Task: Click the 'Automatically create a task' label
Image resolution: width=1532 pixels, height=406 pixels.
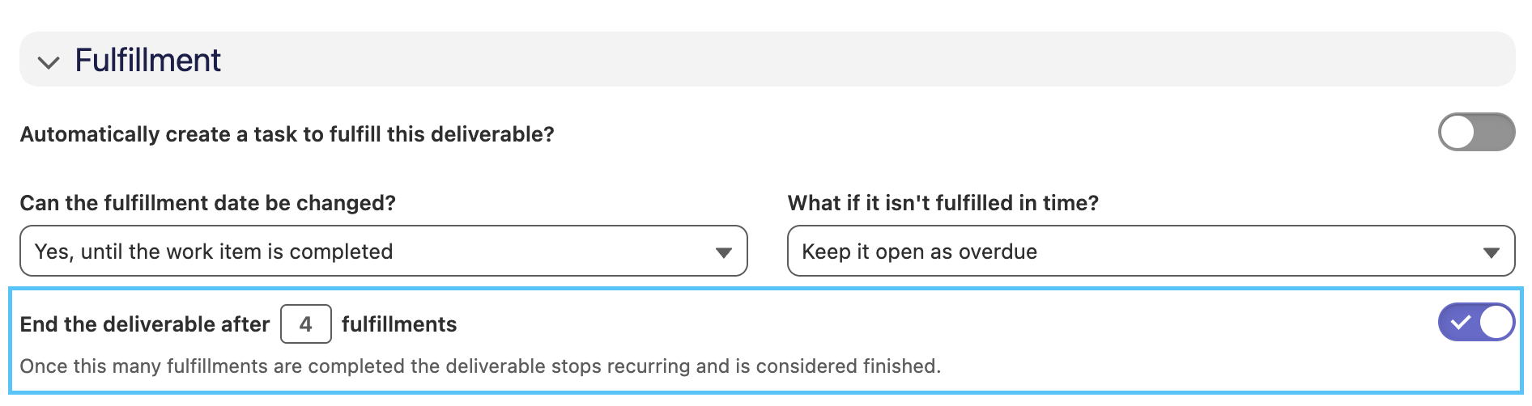Action: [x=287, y=134]
